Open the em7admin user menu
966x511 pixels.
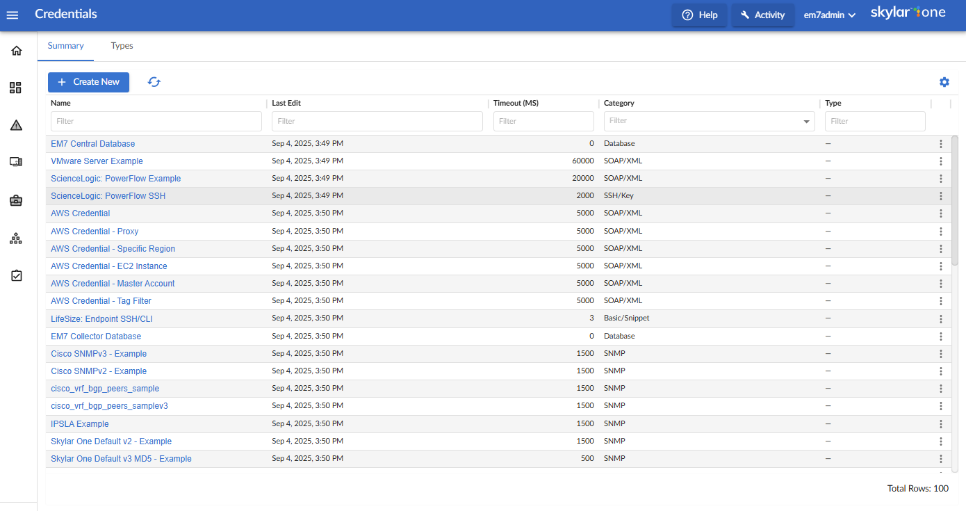click(829, 15)
